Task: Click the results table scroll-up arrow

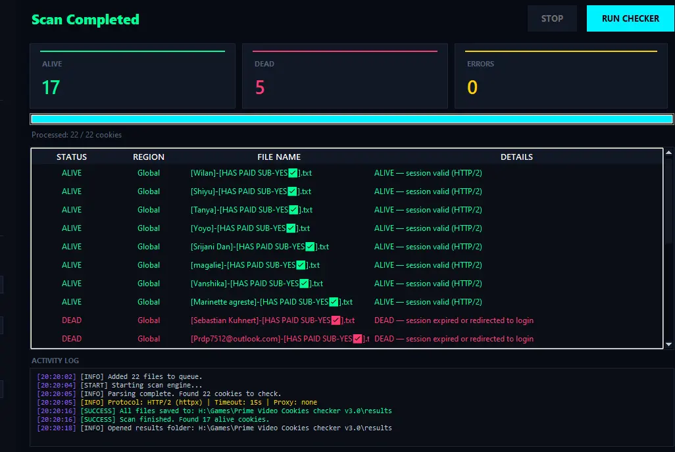Action: pyautogui.click(x=668, y=153)
